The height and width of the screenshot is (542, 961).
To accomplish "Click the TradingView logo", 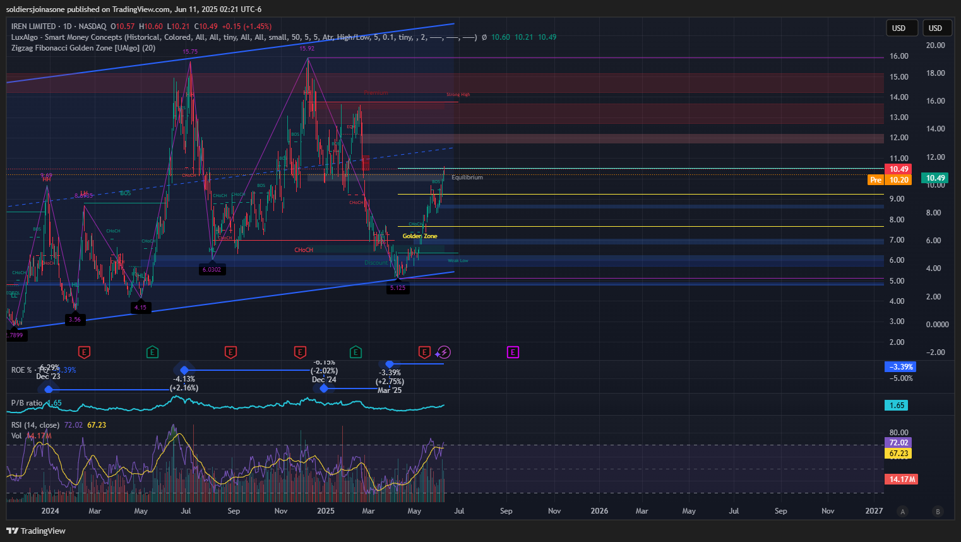I will [36, 531].
